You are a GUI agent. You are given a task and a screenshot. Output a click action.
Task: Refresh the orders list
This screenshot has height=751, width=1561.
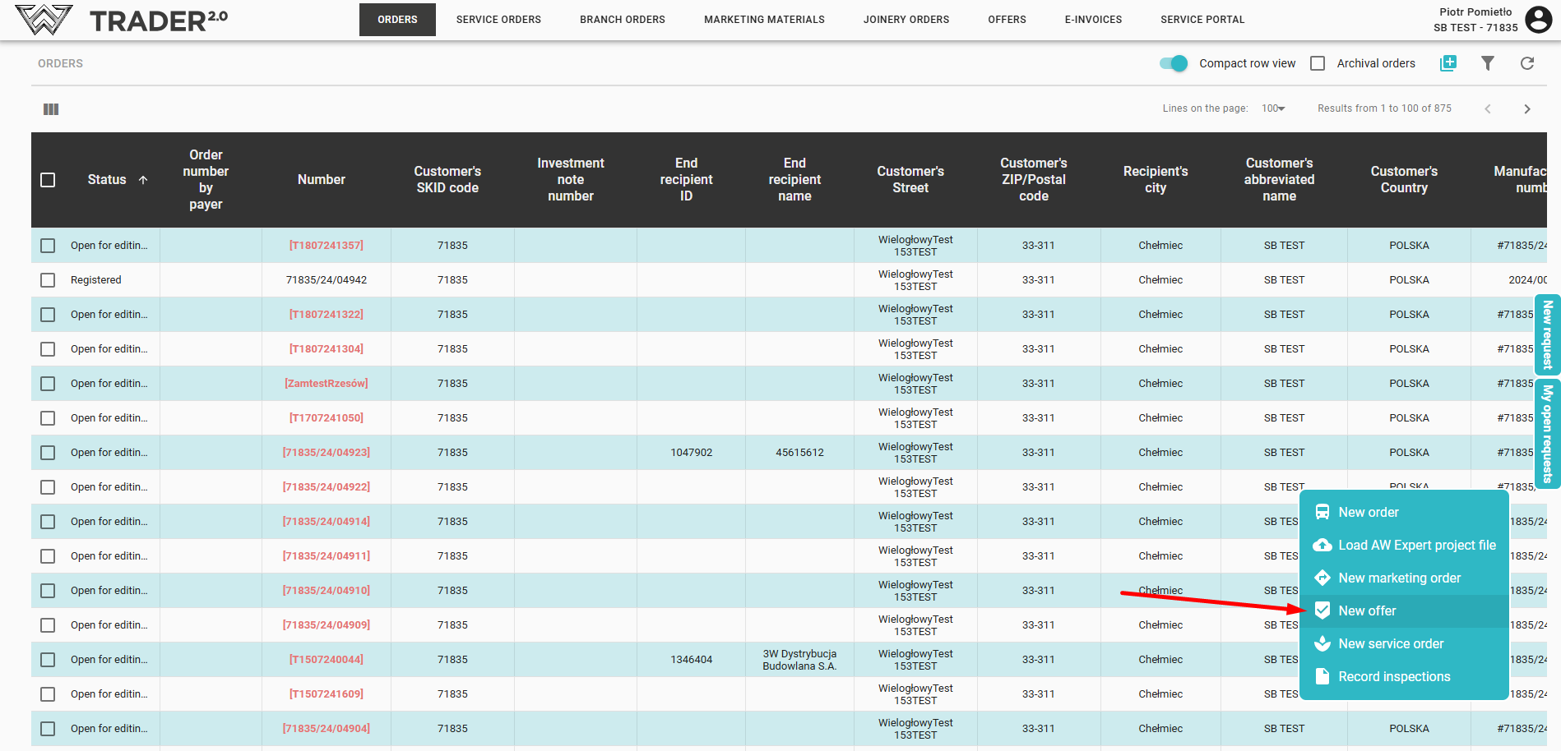(x=1527, y=63)
